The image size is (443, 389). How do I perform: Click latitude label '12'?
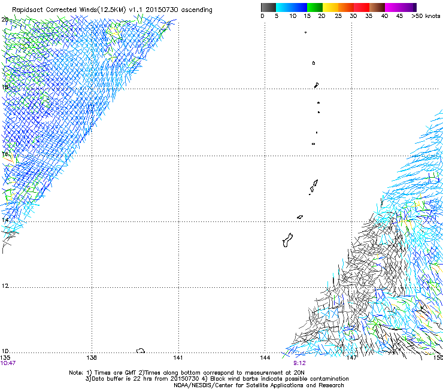5,286
